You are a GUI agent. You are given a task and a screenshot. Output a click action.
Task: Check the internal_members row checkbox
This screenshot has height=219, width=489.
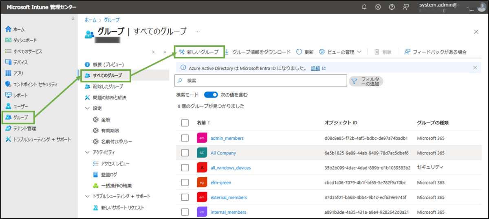[185, 212]
